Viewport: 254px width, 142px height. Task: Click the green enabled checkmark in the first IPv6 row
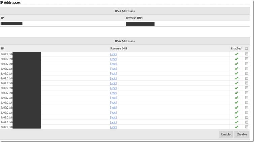point(236,54)
